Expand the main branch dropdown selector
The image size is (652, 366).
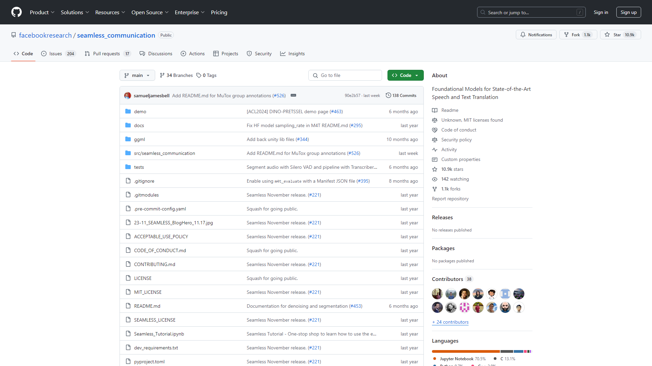[x=137, y=75]
